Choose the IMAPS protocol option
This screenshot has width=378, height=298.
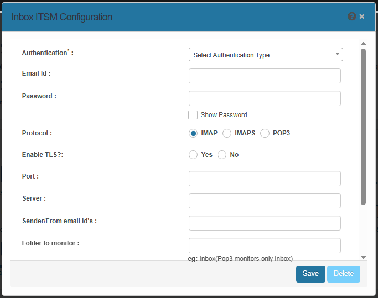coord(227,133)
